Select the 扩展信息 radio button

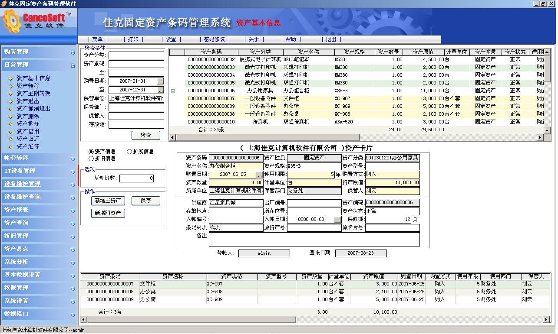129,152
